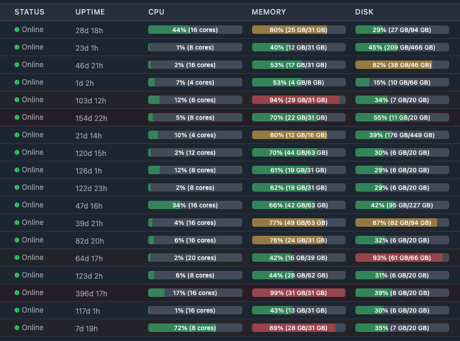Select the MEMORY column header
Screen dimensions: 460x341
(268, 12)
